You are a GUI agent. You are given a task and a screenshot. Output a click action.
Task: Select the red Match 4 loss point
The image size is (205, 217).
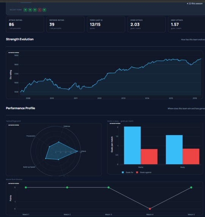click(150, 209)
